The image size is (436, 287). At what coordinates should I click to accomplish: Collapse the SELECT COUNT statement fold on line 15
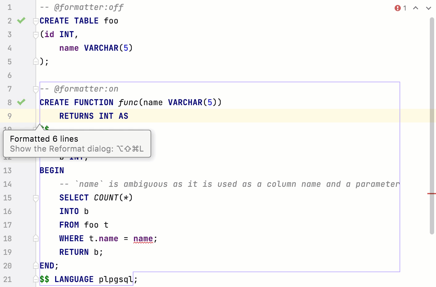tap(36, 197)
